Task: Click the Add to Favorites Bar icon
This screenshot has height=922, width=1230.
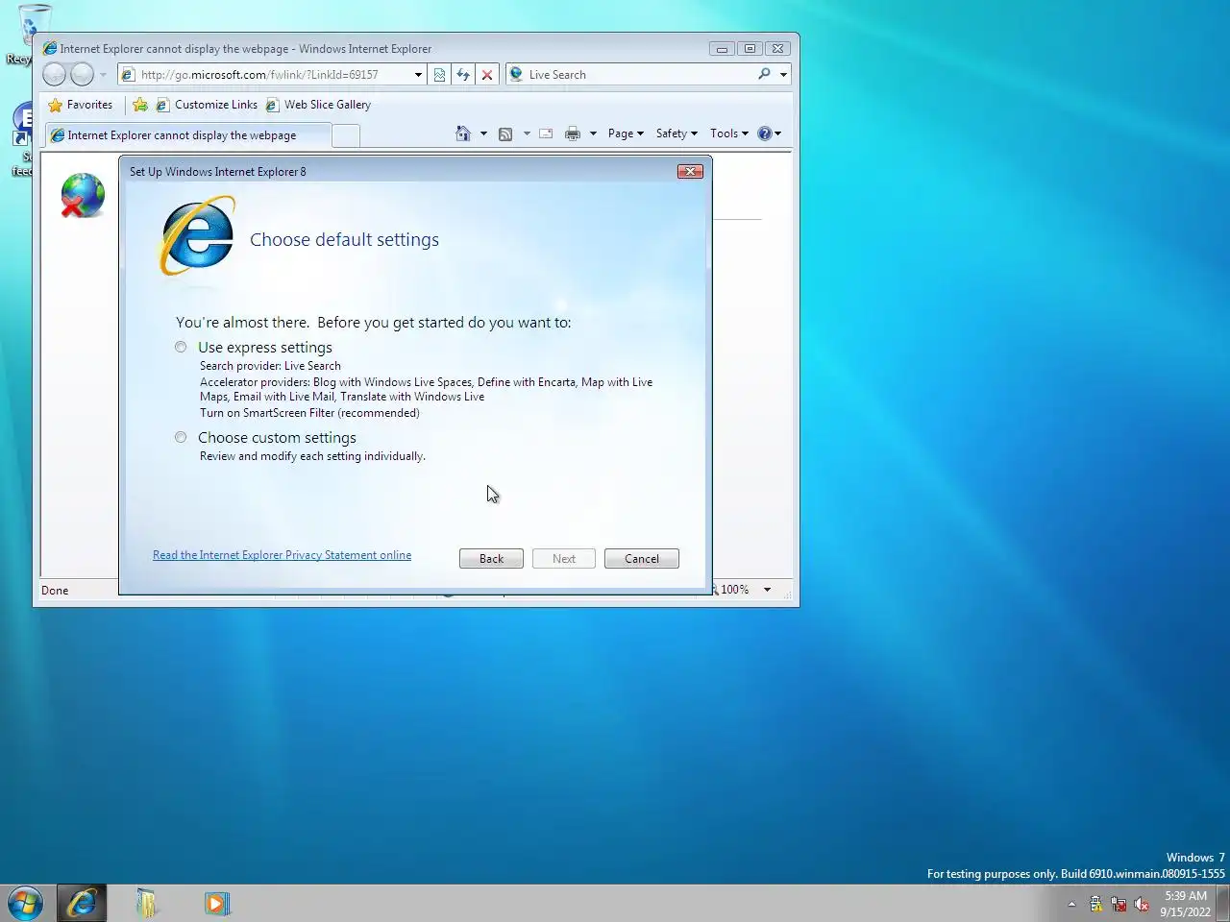Action: (x=140, y=105)
